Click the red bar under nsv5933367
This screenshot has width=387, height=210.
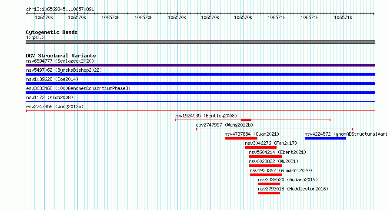coord(266,175)
